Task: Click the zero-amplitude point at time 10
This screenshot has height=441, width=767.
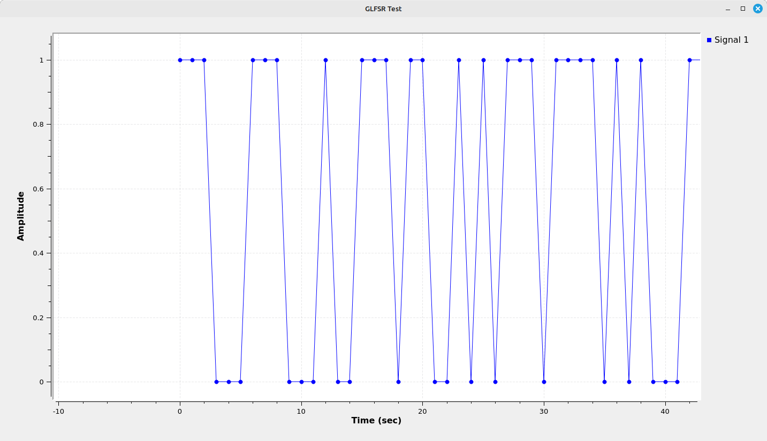Action: 301,382
